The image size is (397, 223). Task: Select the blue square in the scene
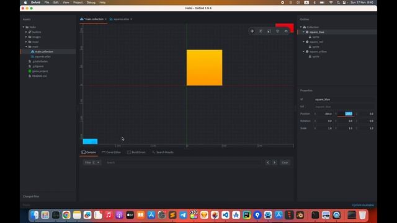(x=90, y=141)
